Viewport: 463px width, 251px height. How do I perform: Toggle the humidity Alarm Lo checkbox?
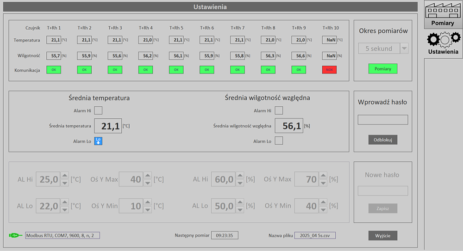pos(279,141)
